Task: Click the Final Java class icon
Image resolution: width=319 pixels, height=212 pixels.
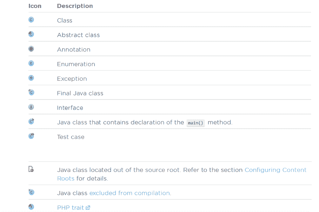Action: tap(31, 92)
